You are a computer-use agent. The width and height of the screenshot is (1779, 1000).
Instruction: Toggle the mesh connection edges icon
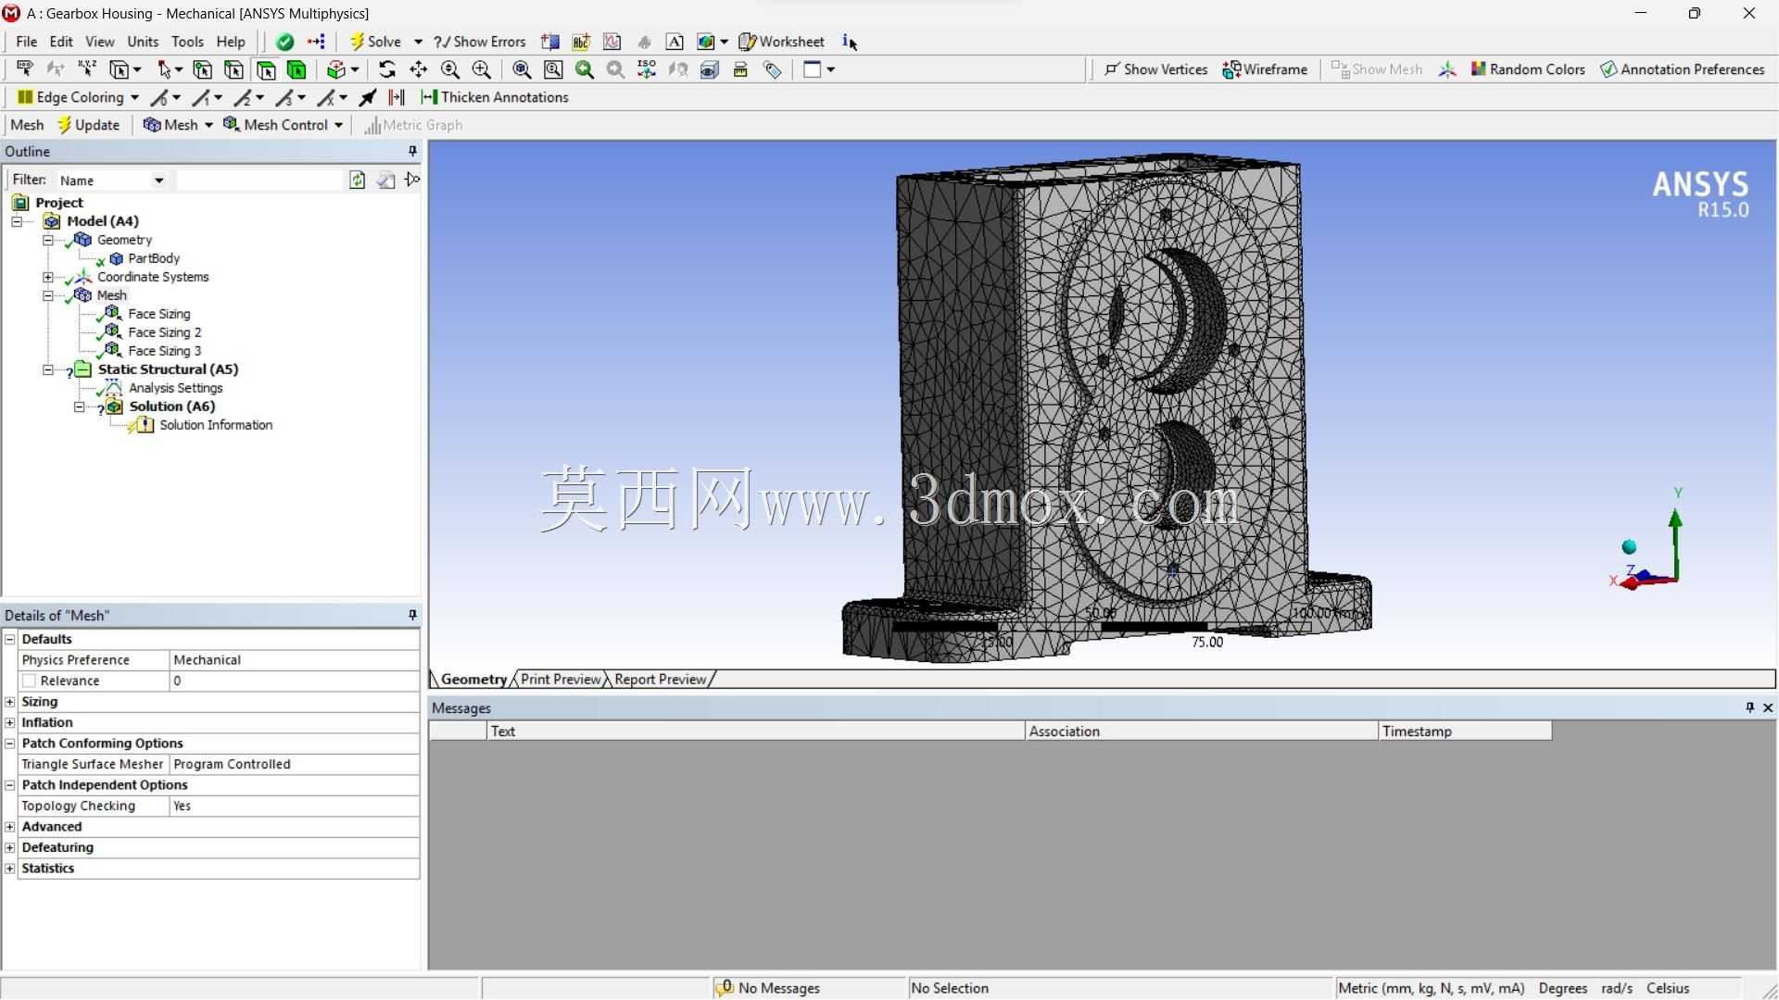(x=397, y=97)
